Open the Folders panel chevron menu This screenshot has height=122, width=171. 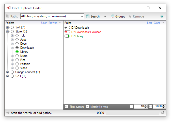[60, 23]
